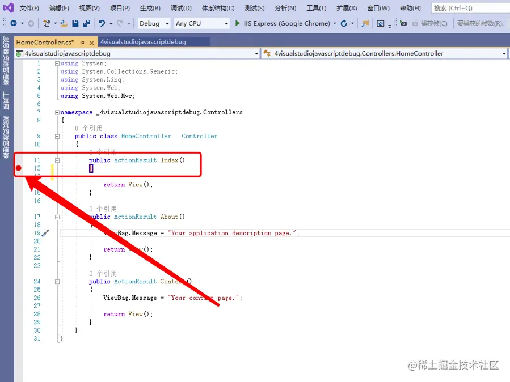Open the 工具(T) menu

(x=316, y=8)
